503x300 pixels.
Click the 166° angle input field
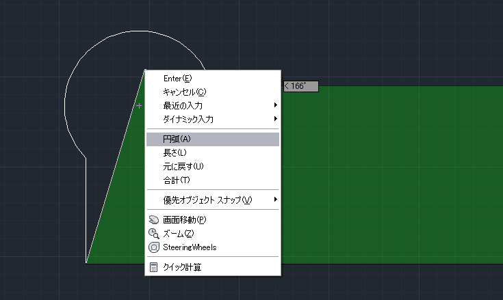pos(301,86)
